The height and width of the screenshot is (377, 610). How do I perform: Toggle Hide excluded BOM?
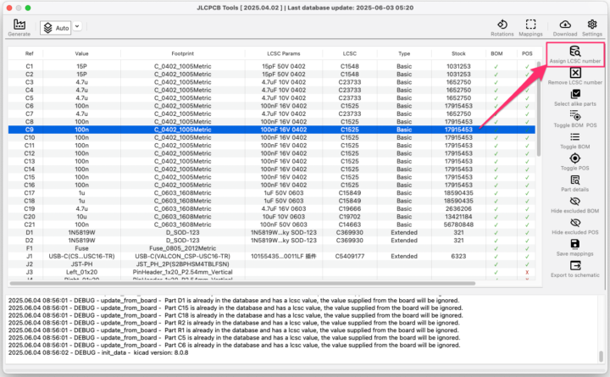point(575,203)
